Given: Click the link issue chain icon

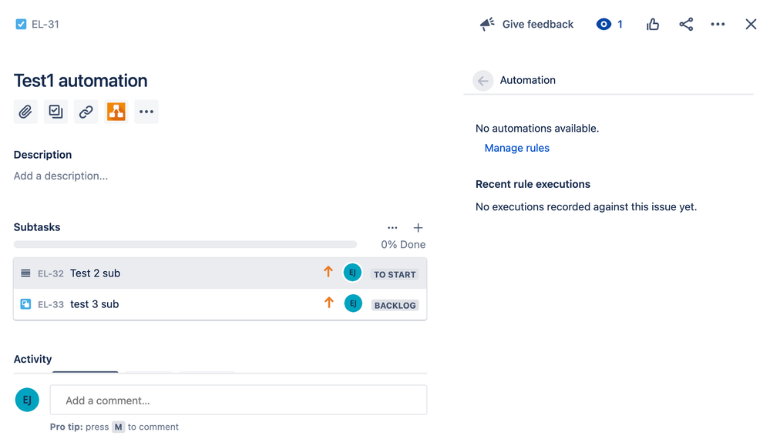Looking at the screenshot, I should pyautogui.click(x=86, y=112).
